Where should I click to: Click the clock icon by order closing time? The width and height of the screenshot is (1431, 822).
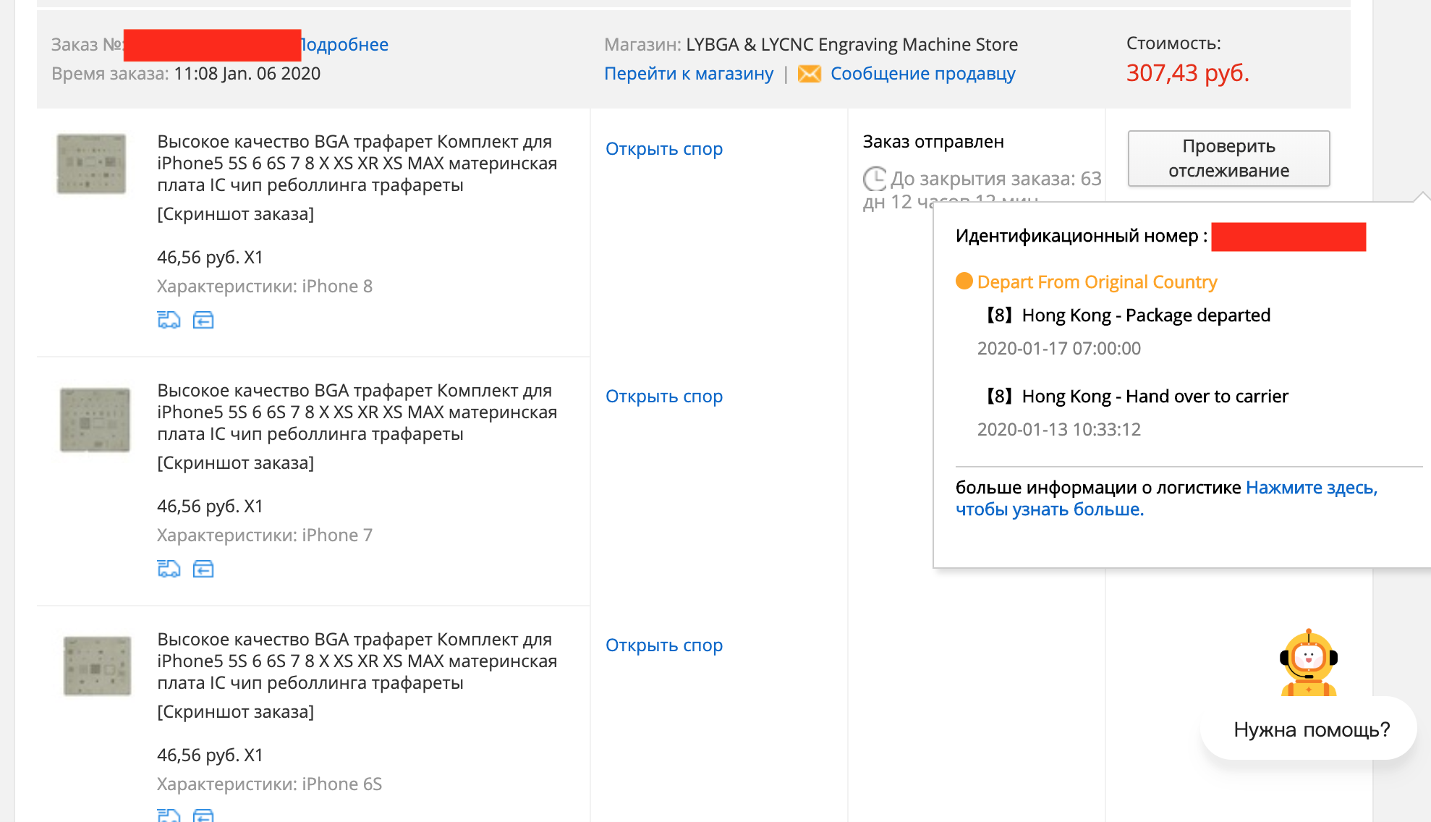tap(875, 179)
